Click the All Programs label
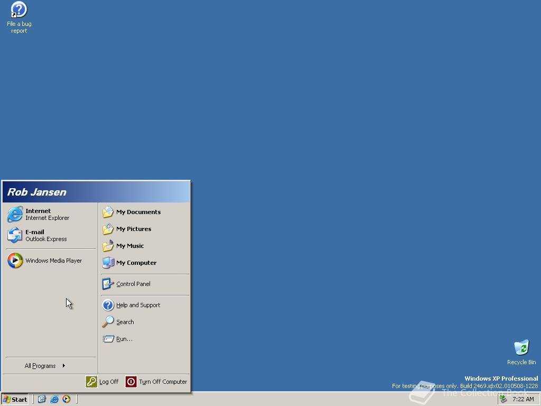541x406 pixels. (40, 366)
